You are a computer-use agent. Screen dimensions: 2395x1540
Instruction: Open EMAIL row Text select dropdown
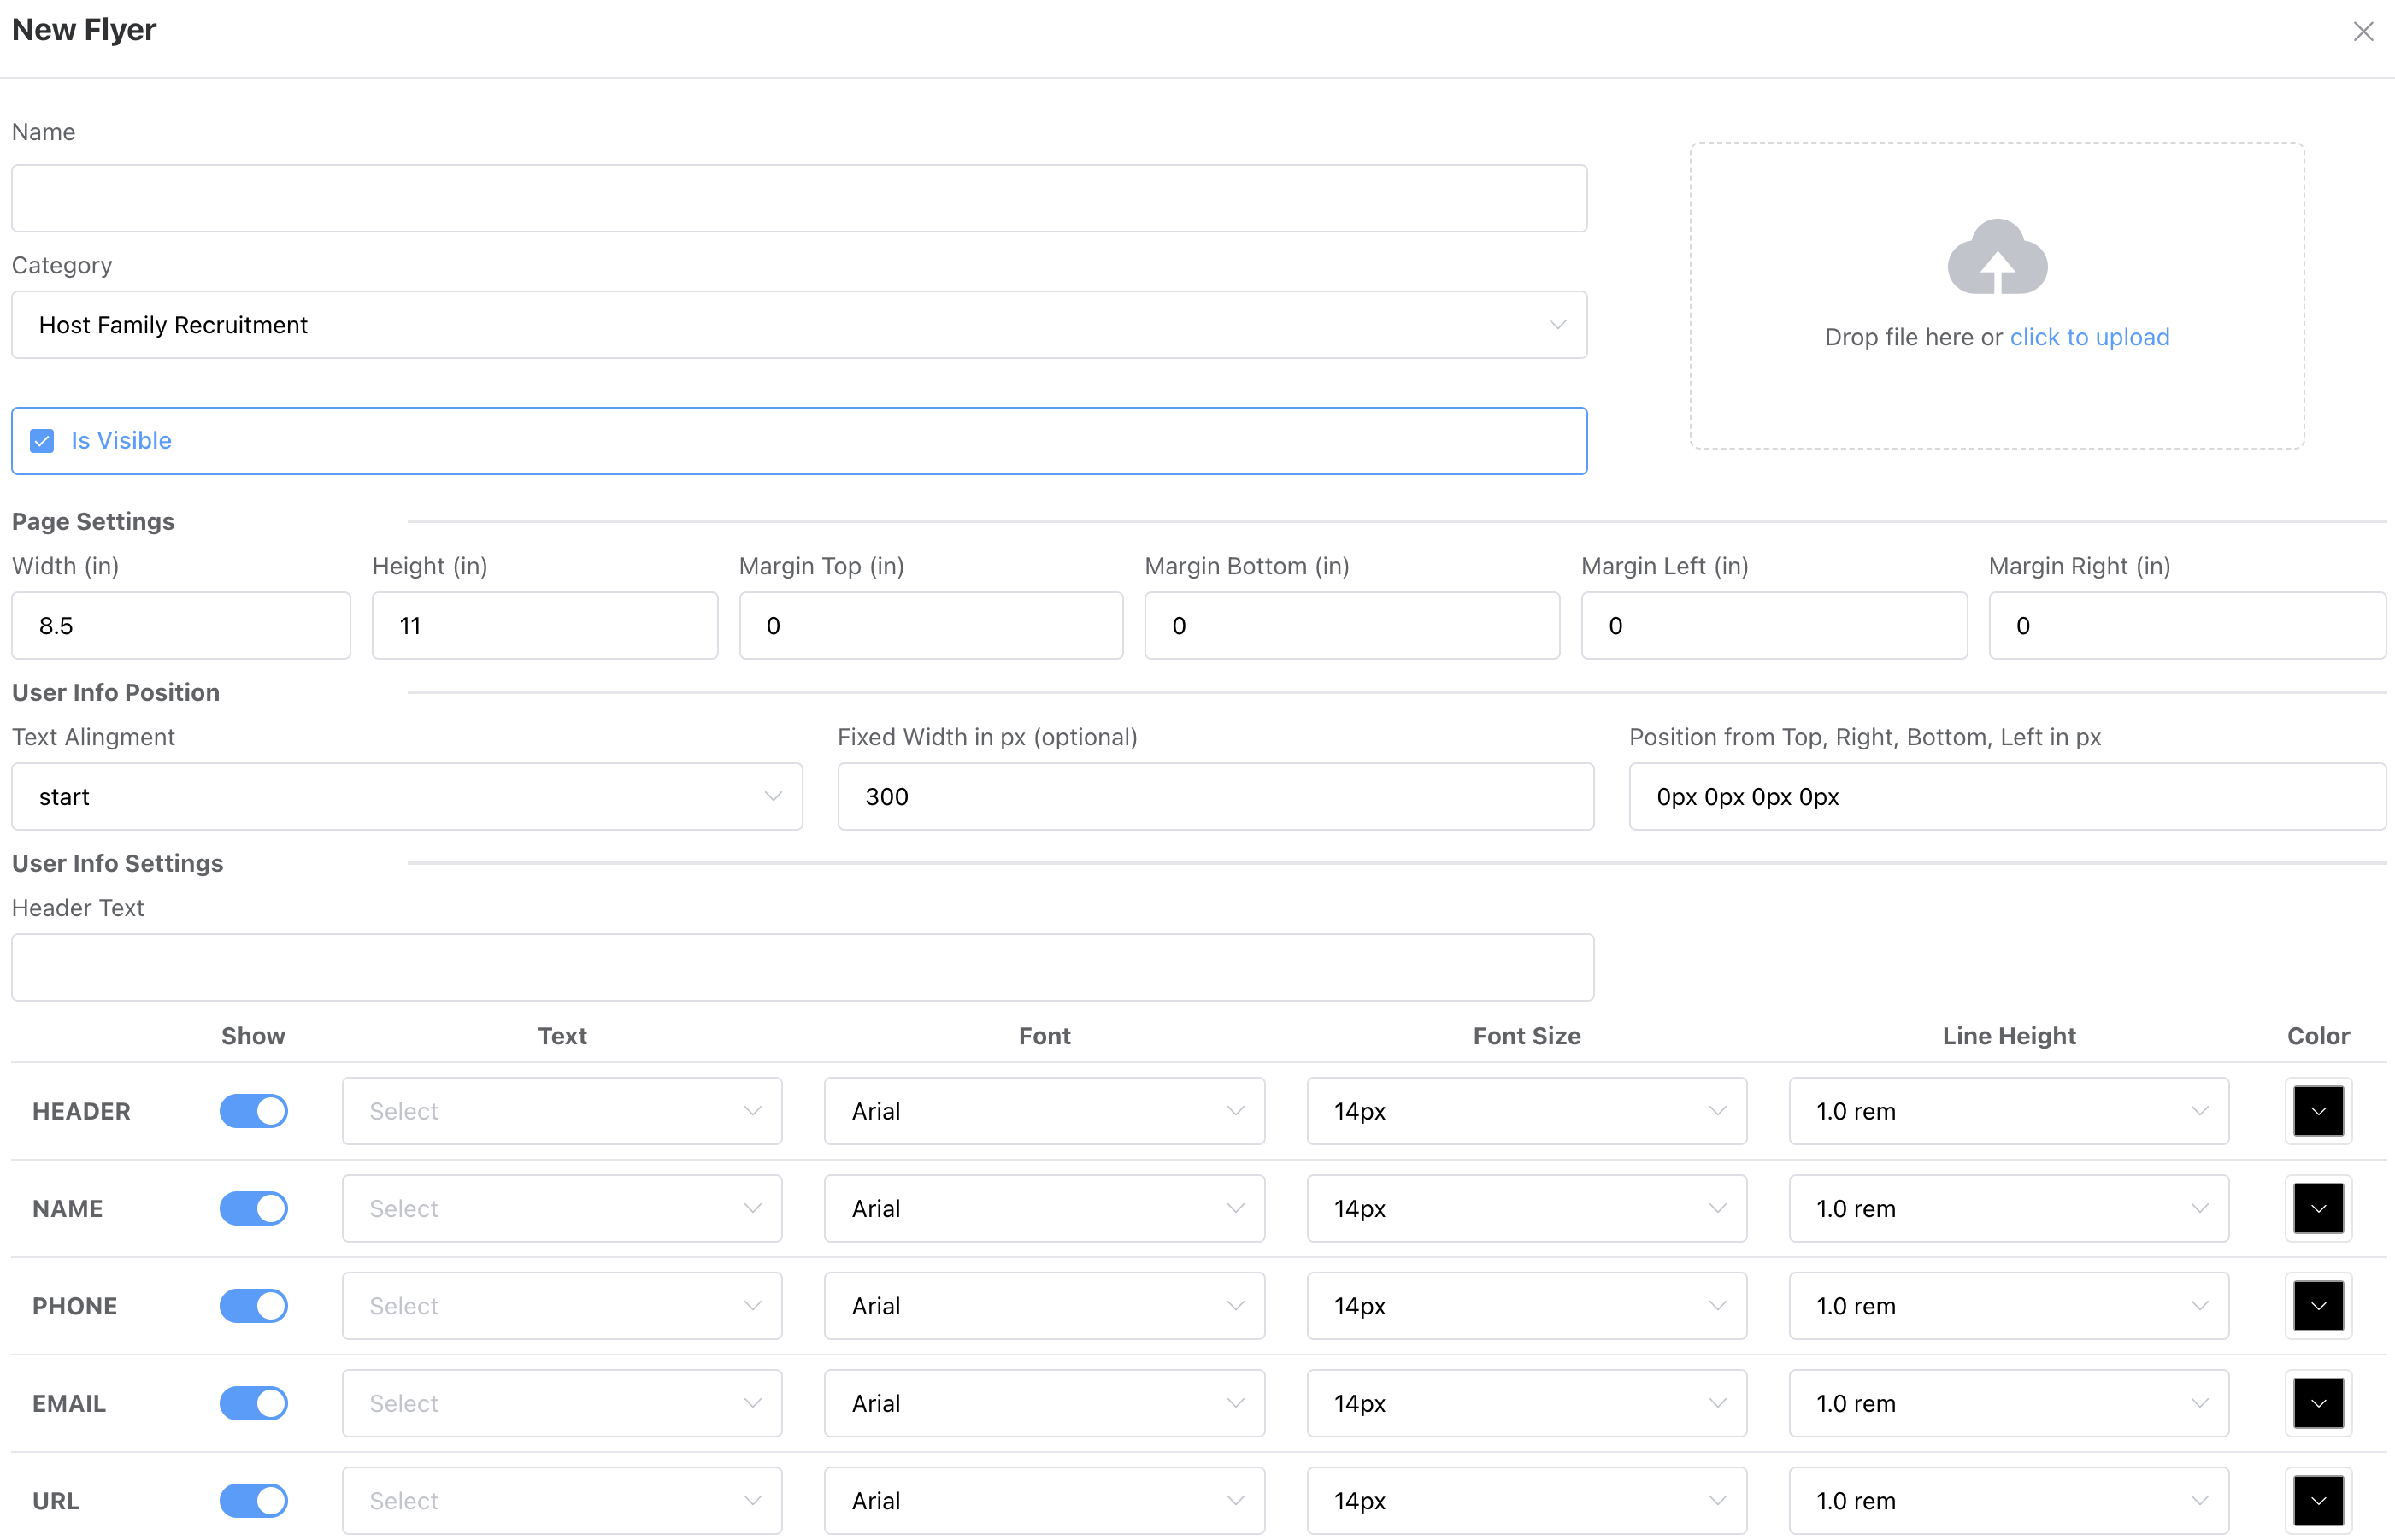click(x=562, y=1404)
